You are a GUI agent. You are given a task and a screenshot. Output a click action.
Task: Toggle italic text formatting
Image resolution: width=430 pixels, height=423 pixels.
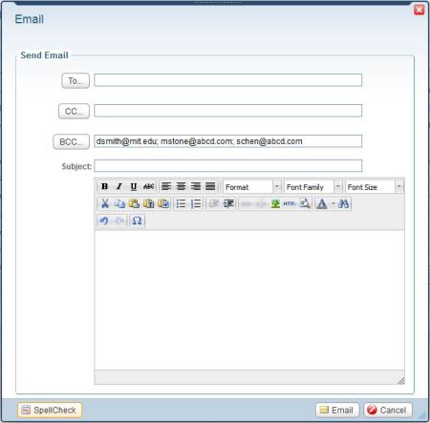tap(119, 186)
